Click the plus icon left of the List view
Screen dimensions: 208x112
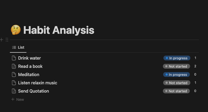coord(2,40)
